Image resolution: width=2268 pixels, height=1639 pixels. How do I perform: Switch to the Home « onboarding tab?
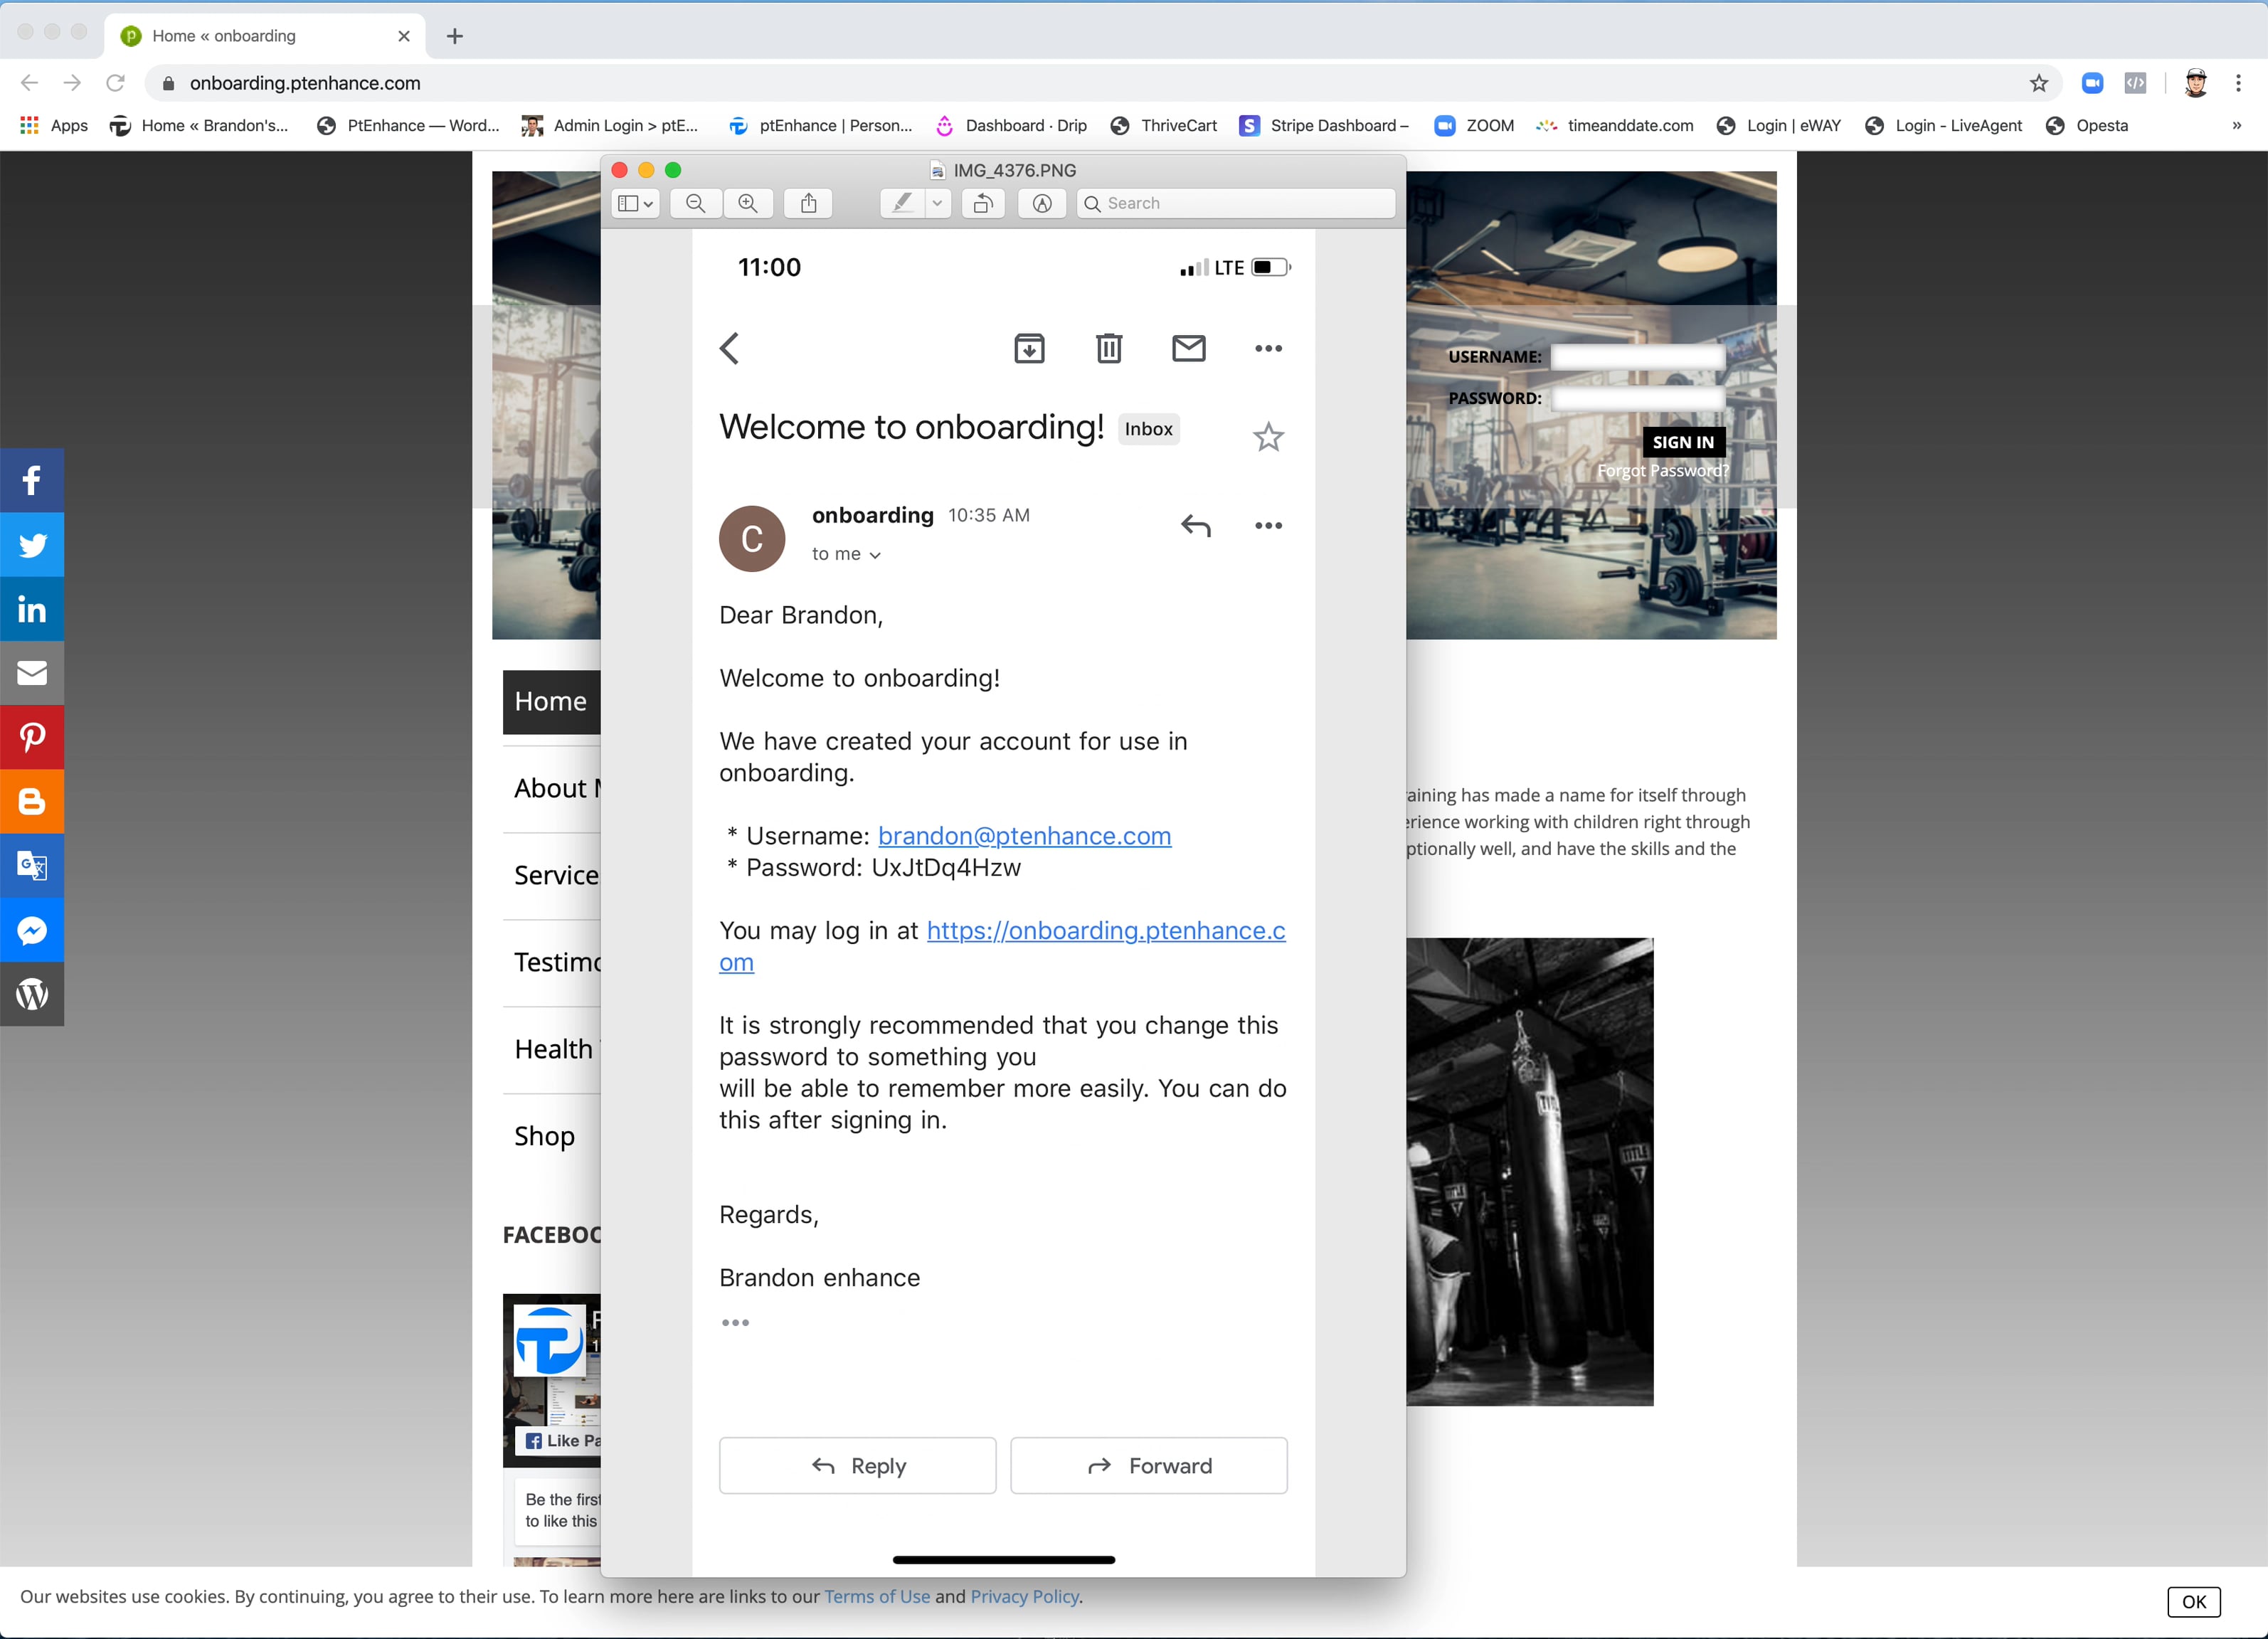tap(265, 36)
